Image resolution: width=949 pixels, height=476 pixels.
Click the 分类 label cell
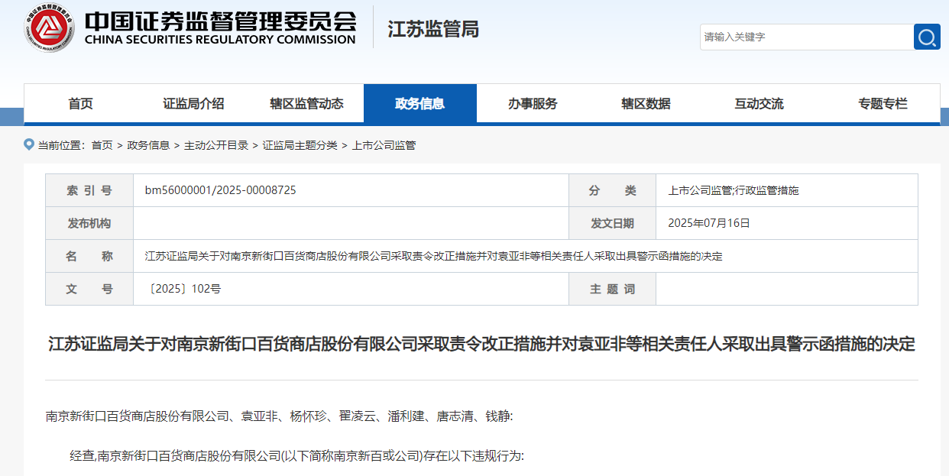[612, 190]
